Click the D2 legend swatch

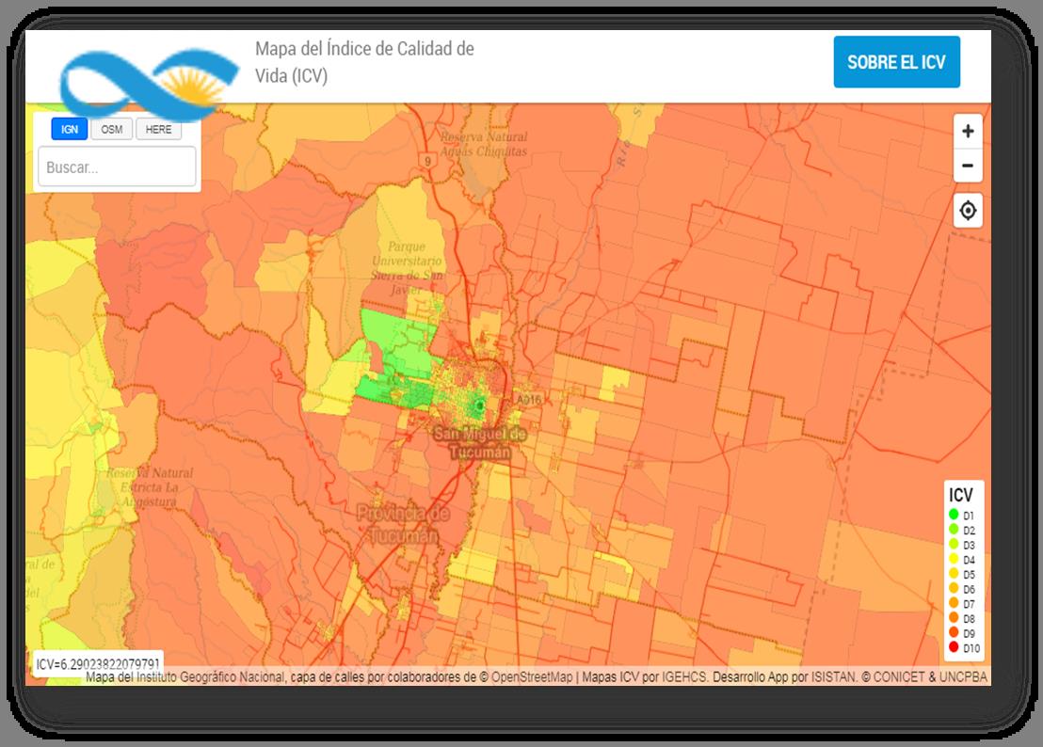click(x=954, y=529)
